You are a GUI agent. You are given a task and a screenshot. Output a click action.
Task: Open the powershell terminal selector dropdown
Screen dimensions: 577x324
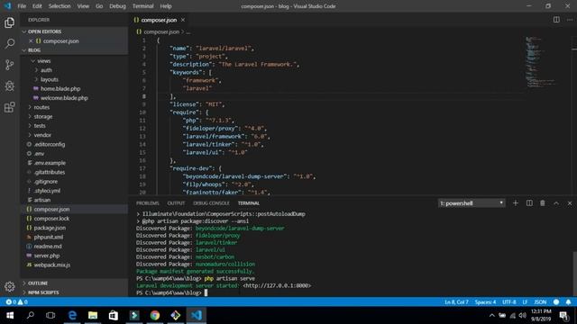(472, 203)
